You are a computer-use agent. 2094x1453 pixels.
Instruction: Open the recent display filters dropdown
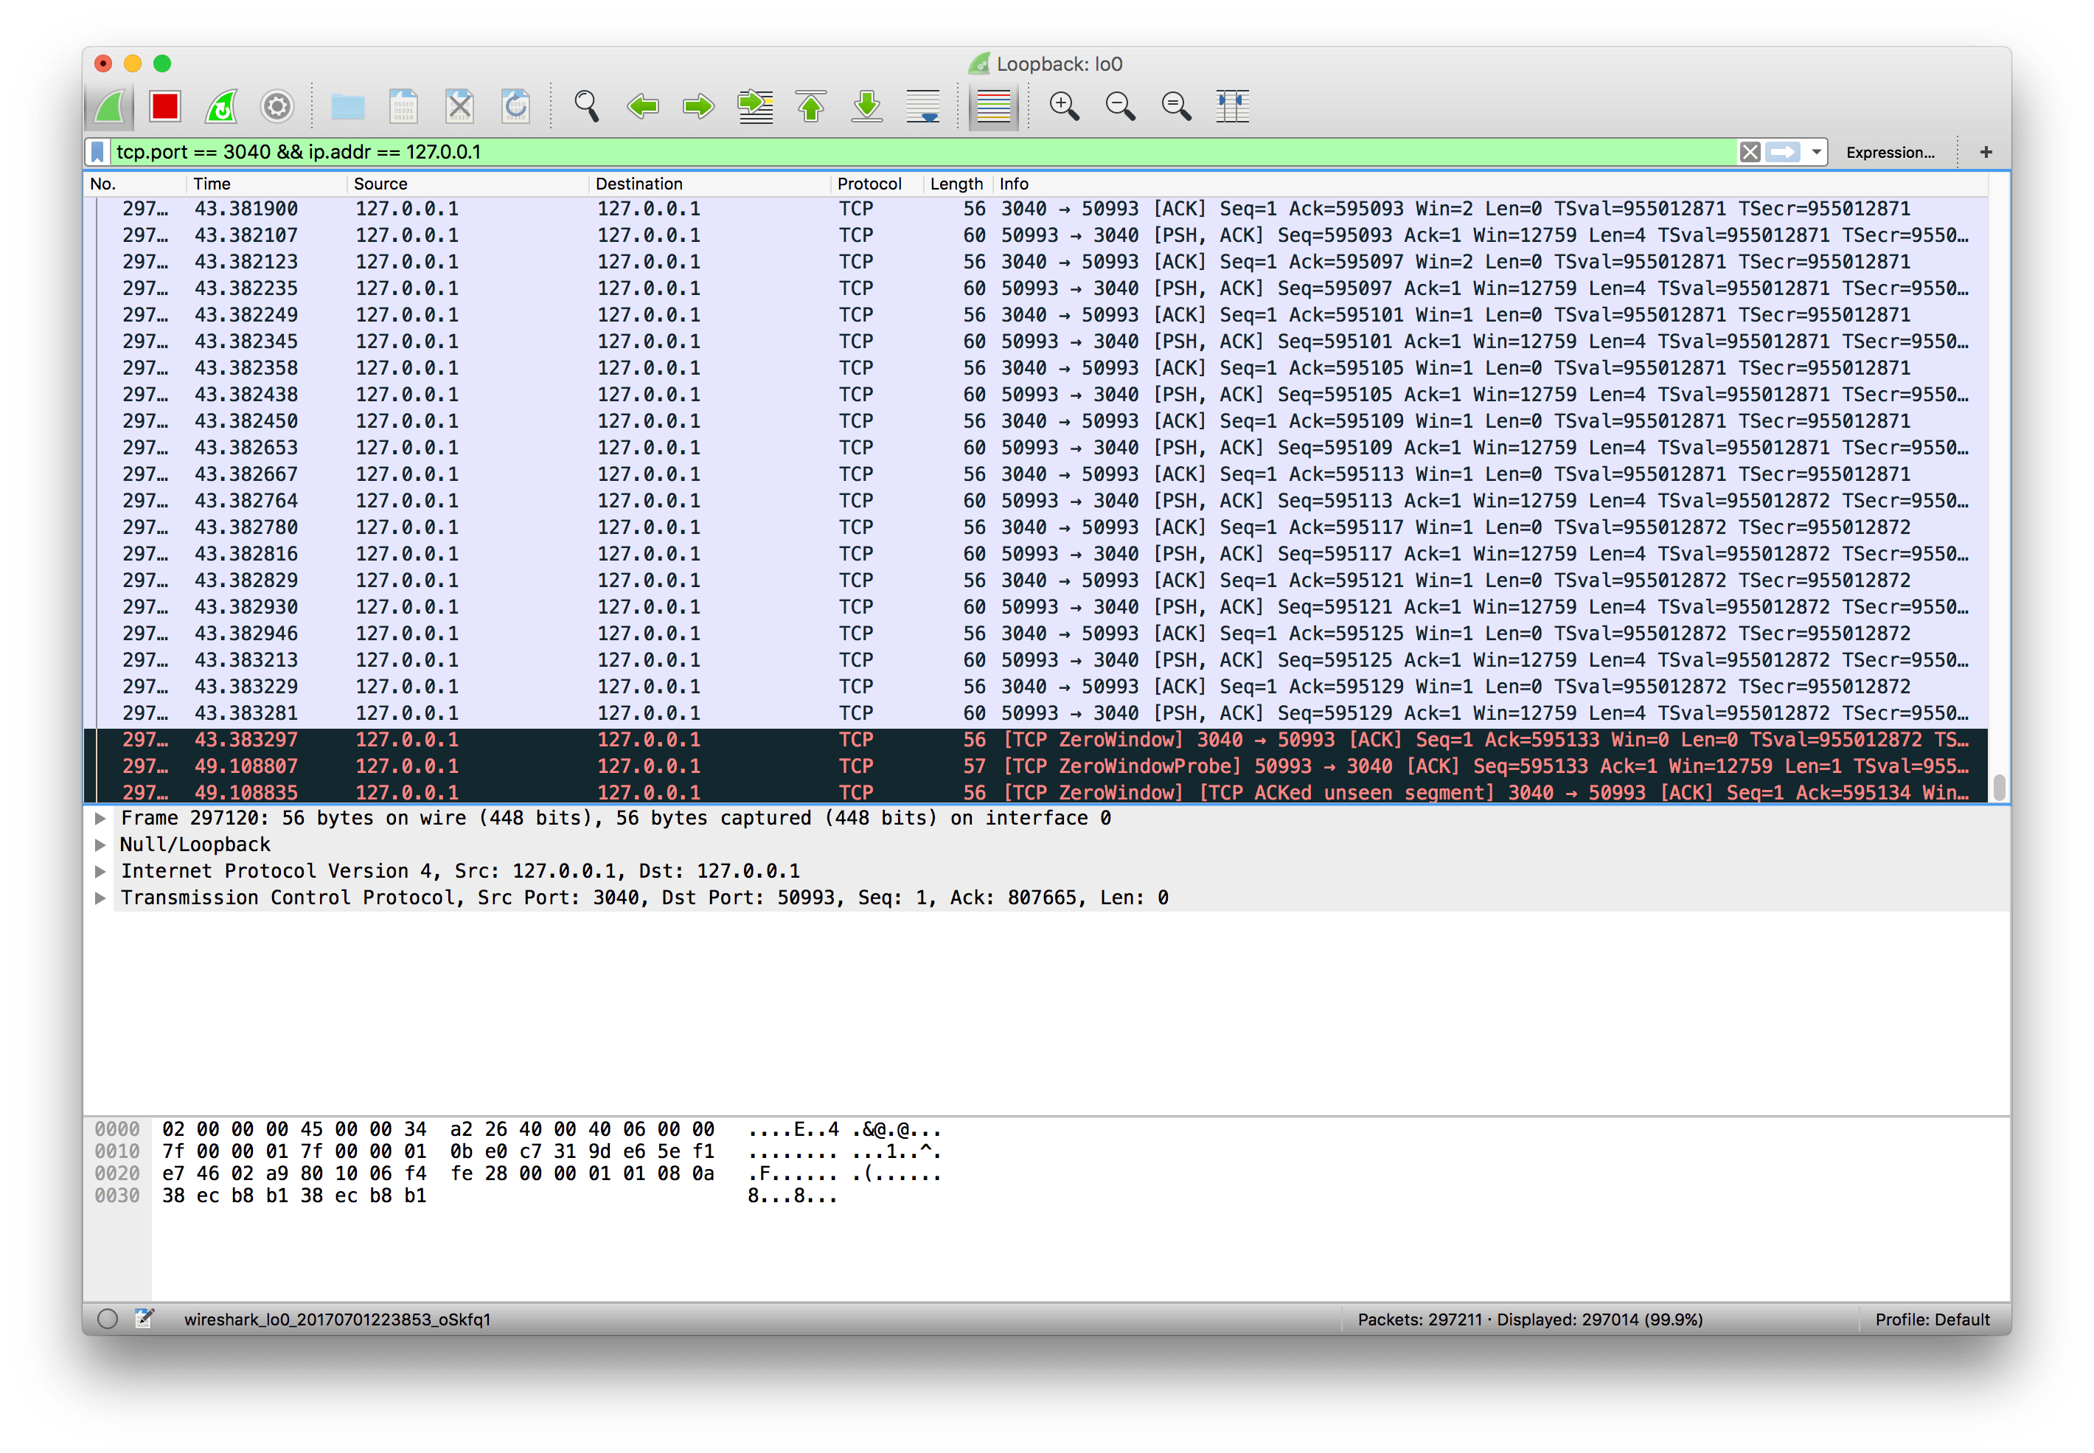point(1817,152)
